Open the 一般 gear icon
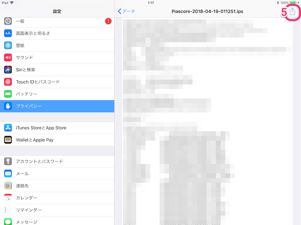301x225 pixels. point(8,21)
